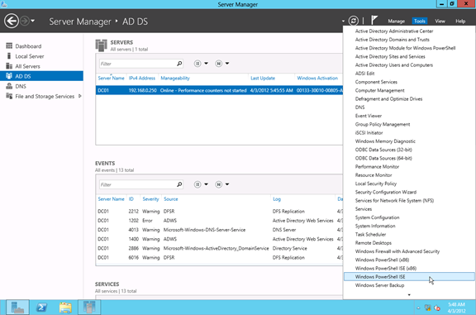Select event 1202 ADWS error row
This screenshot has height=315, width=476.
point(220,221)
